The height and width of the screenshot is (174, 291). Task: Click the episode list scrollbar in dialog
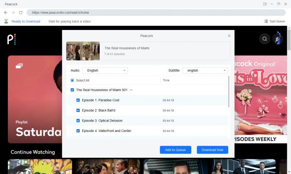(x=229, y=92)
